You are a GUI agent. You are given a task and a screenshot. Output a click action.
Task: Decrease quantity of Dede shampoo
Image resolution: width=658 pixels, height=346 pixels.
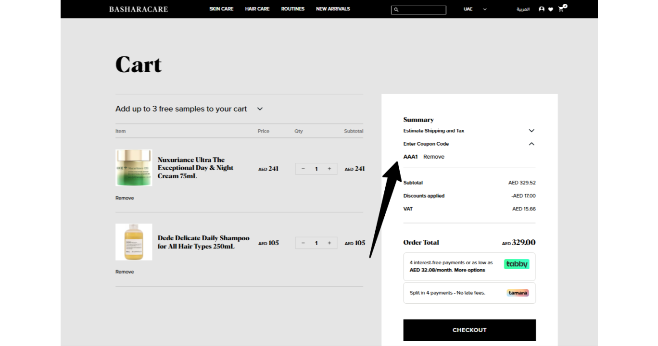[303, 243]
